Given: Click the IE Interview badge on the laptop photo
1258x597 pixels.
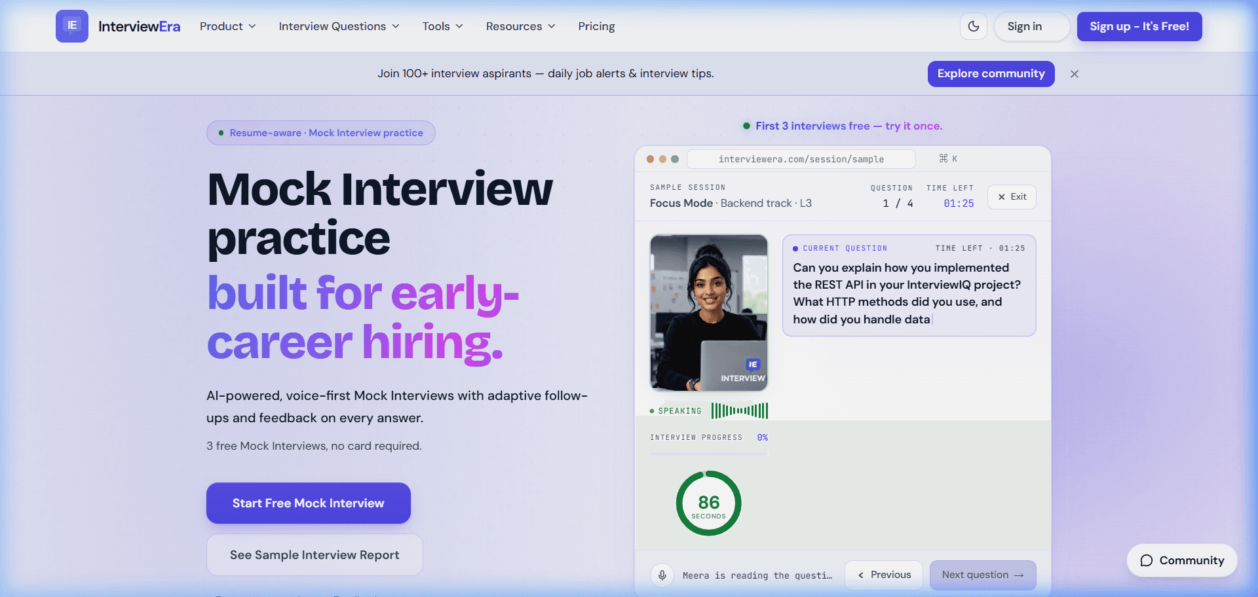Looking at the screenshot, I should tap(744, 371).
